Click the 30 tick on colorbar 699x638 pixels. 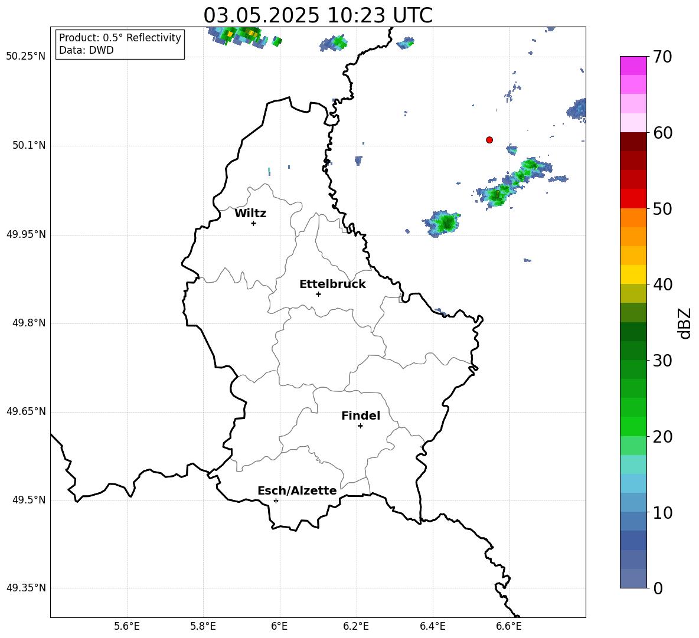[662, 361]
